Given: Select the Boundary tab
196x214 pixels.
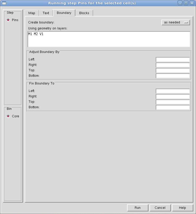Looking at the screenshot, I should coord(64,13).
